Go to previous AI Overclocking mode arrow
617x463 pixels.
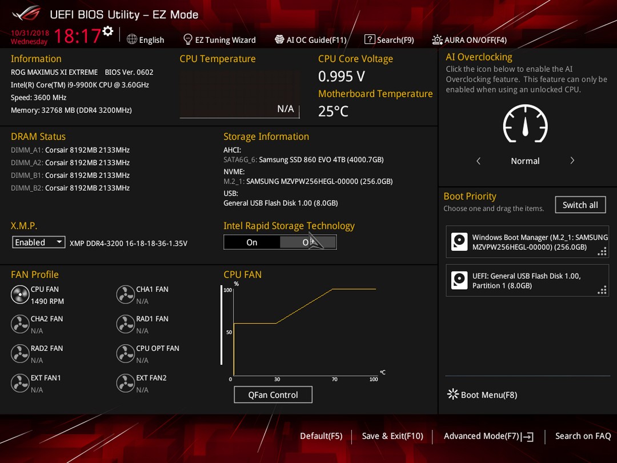pos(479,161)
